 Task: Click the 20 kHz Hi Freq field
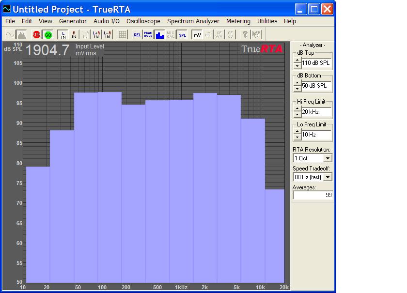tap(316, 112)
